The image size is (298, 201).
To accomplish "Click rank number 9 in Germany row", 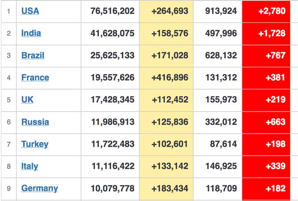I will [x=9, y=189].
